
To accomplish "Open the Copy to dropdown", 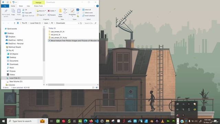I will (41, 15).
